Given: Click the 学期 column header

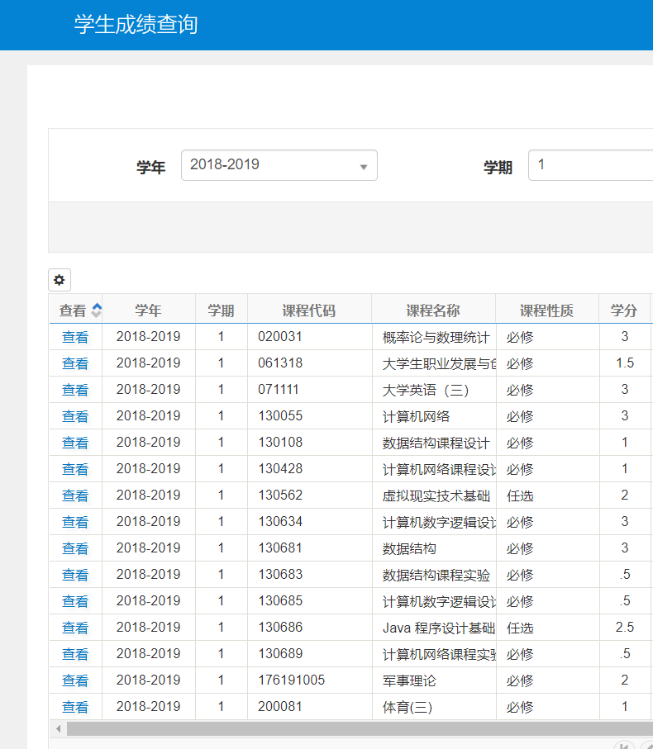Looking at the screenshot, I should [222, 311].
